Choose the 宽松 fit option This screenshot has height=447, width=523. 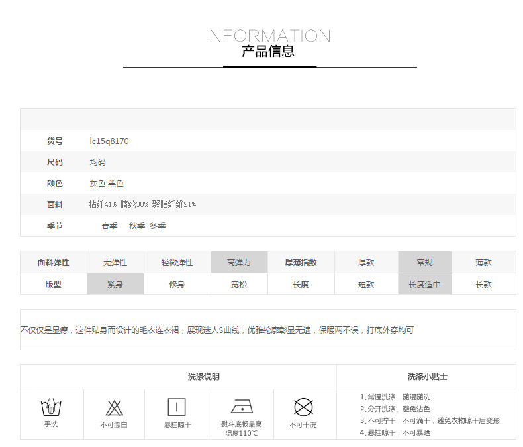click(x=239, y=284)
